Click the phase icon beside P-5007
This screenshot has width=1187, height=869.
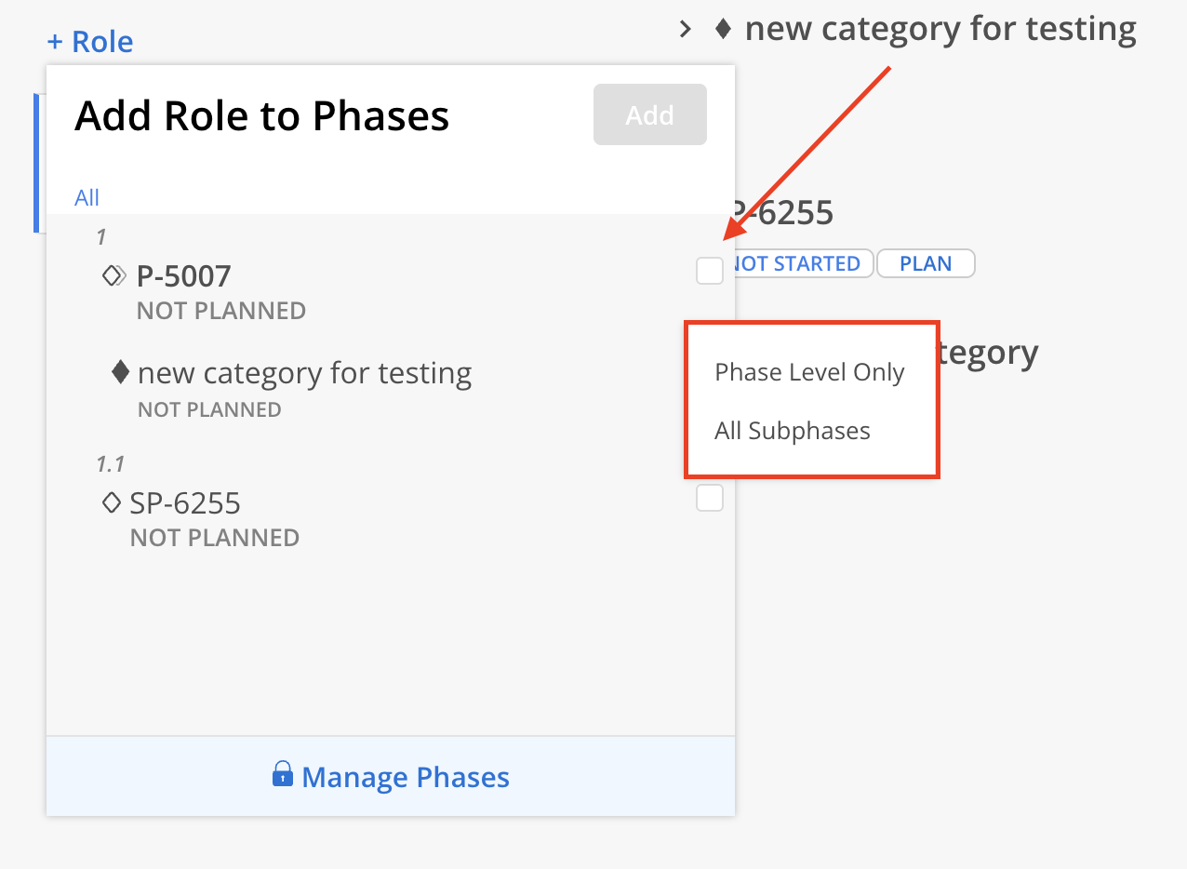coord(113,275)
